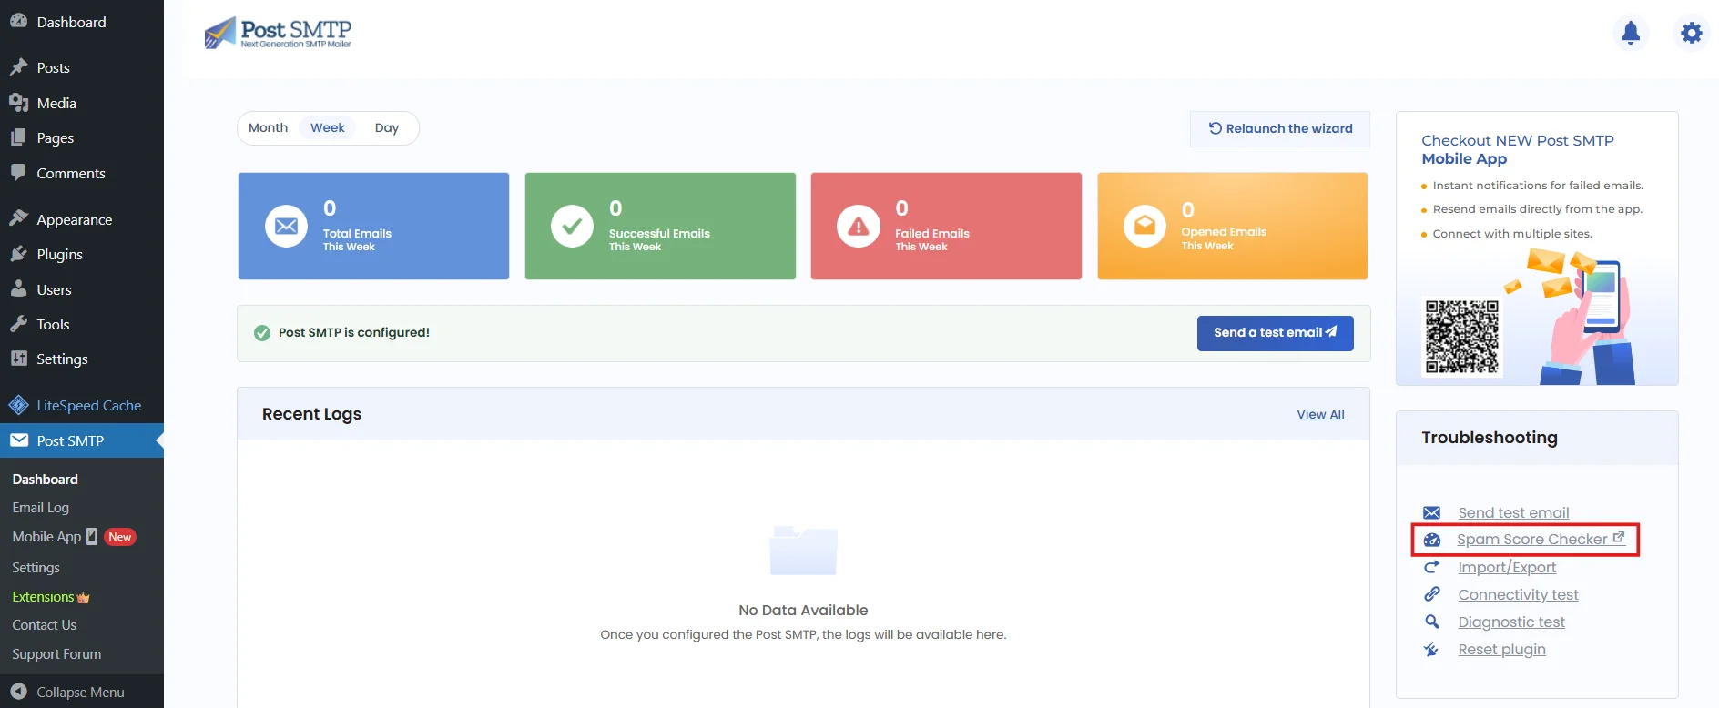Click the Collapse Menu arrow icon
The height and width of the screenshot is (708, 1719).
(18, 692)
